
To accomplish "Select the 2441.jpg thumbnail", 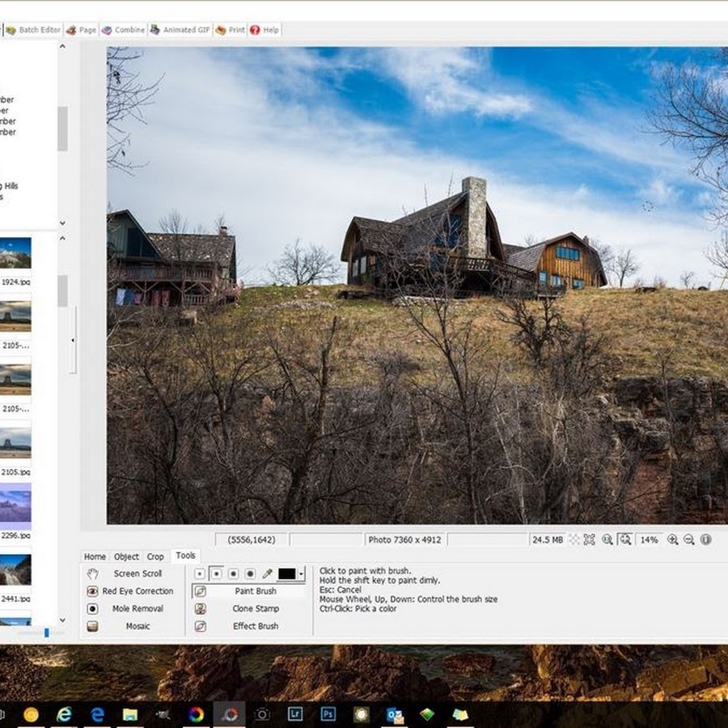I will [16, 569].
